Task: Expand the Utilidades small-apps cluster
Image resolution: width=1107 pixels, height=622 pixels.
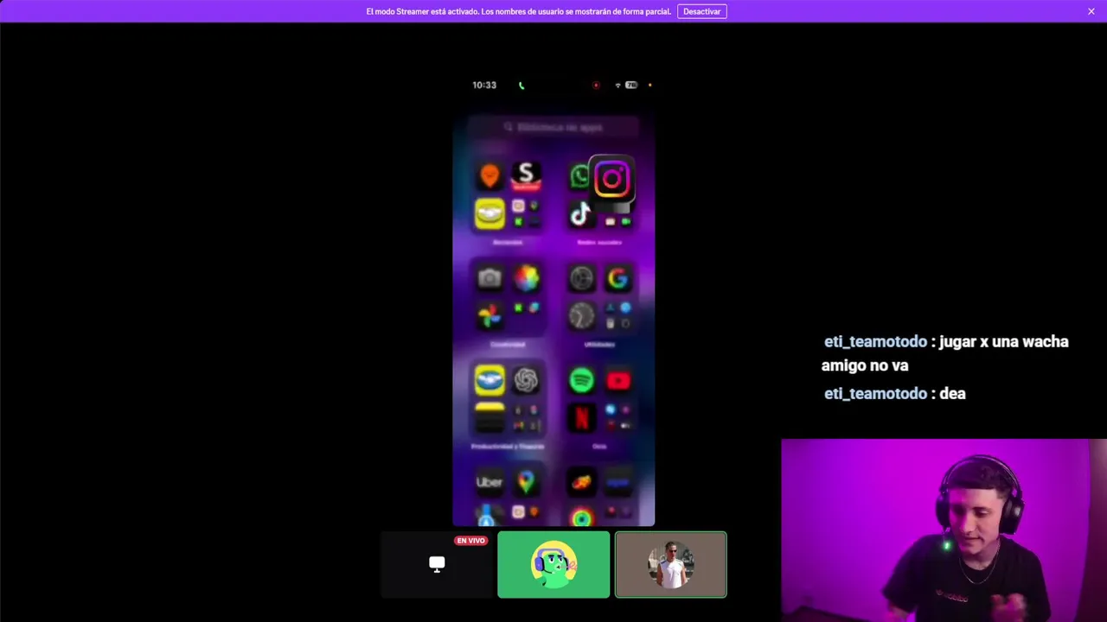Action: [617, 315]
